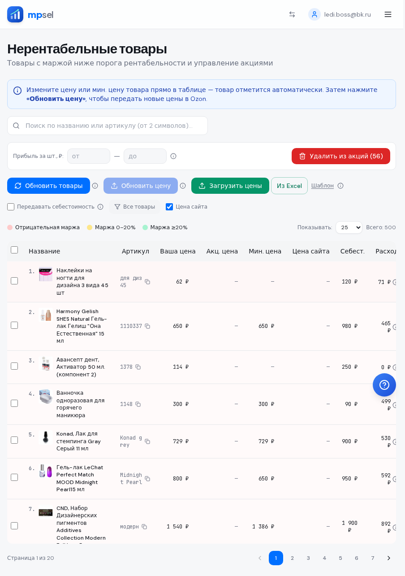The height and width of the screenshot is (576, 405).
Task: Click expense info icon for 0 ₽ row
Action: pyautogui.click(x=395, y=367)
